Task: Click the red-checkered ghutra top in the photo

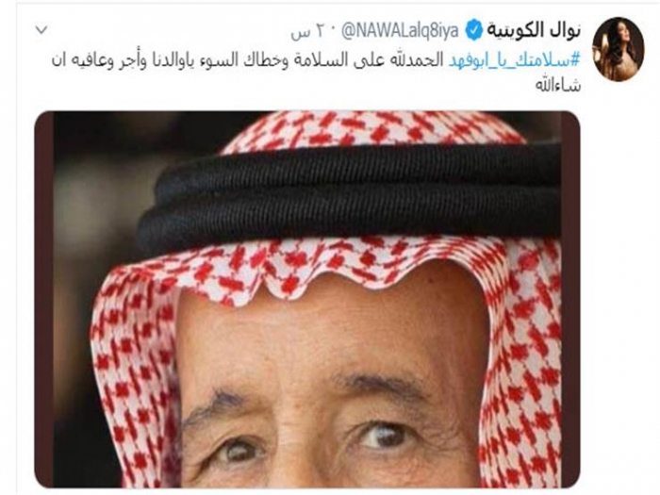Action: [x=371, y=129]
